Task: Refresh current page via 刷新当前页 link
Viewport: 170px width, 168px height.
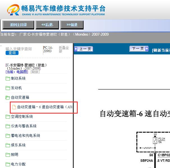Action: point(161,50)
